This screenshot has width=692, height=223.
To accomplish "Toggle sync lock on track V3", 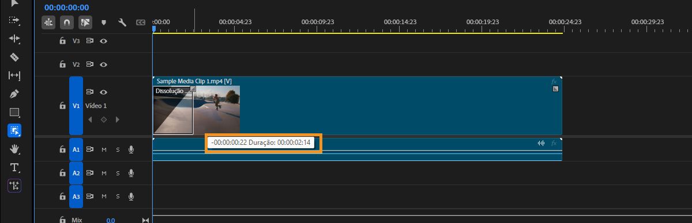I will (90, 41).
